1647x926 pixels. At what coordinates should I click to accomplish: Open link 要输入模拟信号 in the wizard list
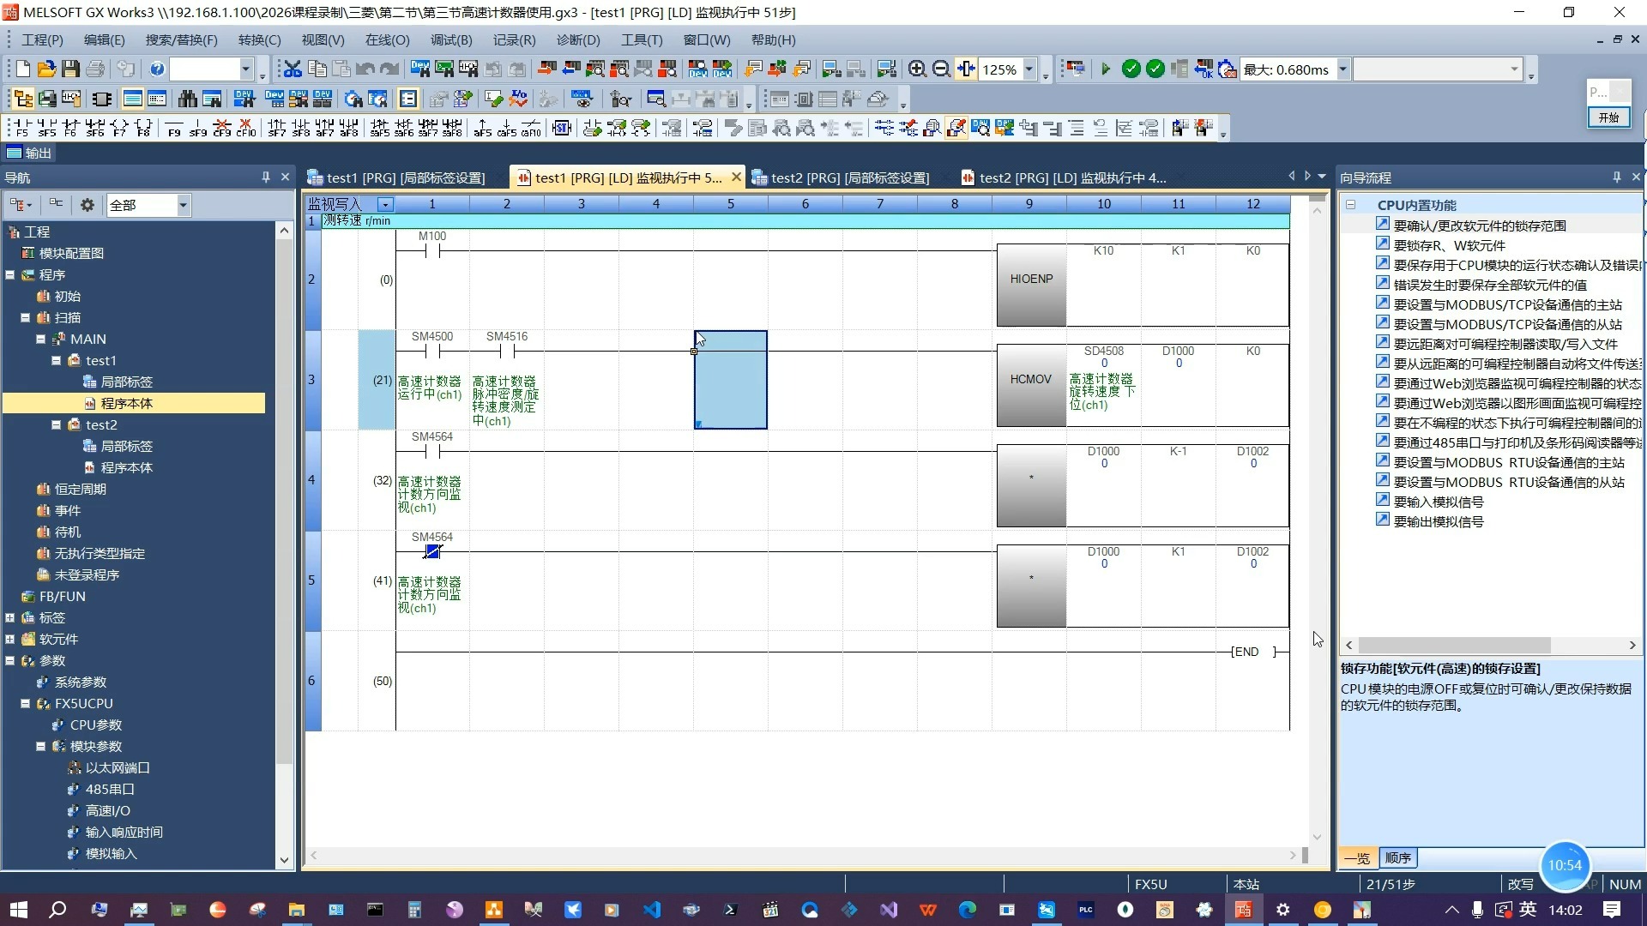1439,502
